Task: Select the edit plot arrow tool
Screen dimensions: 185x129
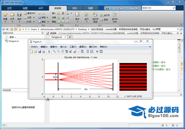Action: tap(49, 52)
